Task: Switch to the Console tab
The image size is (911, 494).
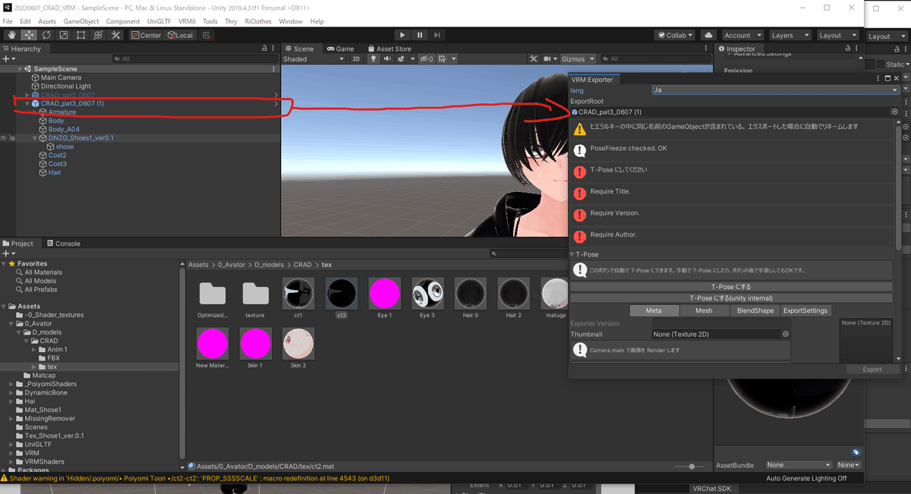Action: [x=64, y=244]
